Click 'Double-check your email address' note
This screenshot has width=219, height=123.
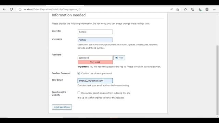(x=103, y=85)
